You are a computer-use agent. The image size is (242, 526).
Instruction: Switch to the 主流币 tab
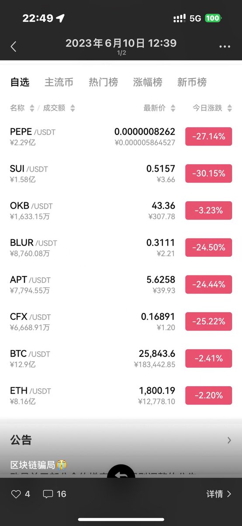[x=59, y=82]
